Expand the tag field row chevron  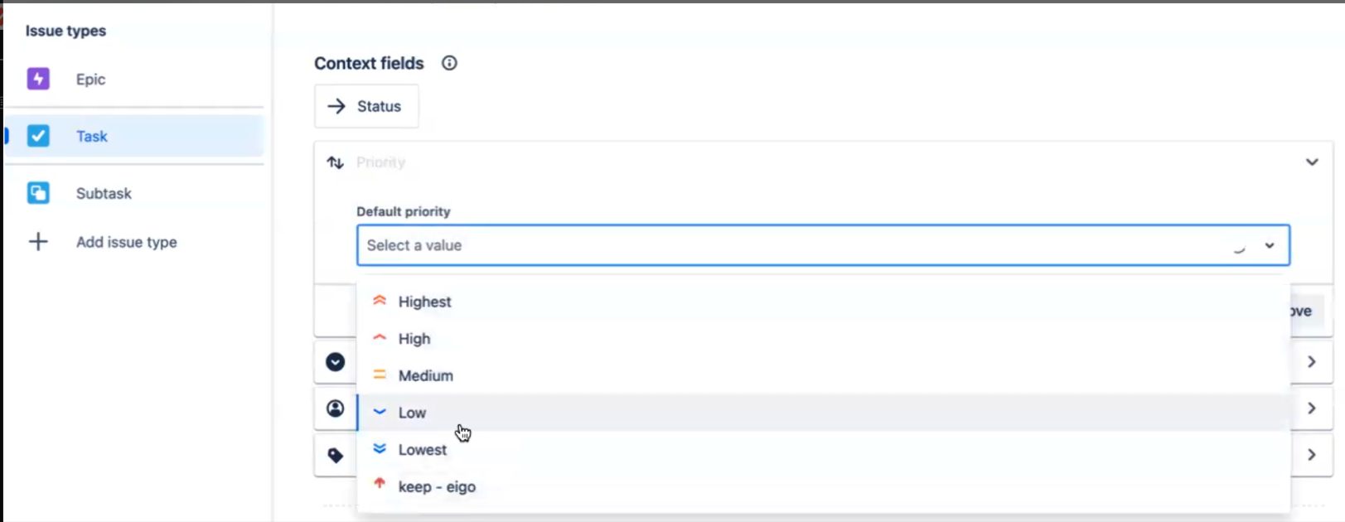[1312, 455]
